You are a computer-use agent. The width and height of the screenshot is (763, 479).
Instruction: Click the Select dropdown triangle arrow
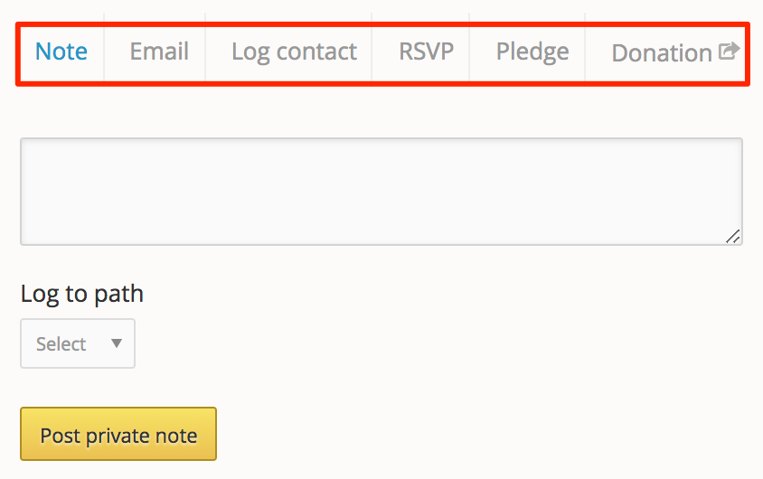pyautogui.click(x=116, y=343)
